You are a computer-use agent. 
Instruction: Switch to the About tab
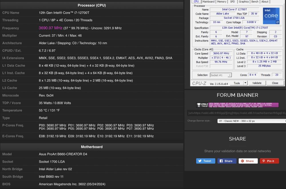265,1
